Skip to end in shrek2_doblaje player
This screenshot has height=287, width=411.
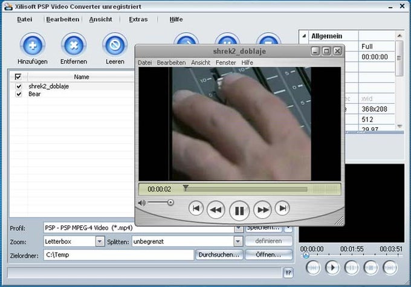(x=282, y=208)
